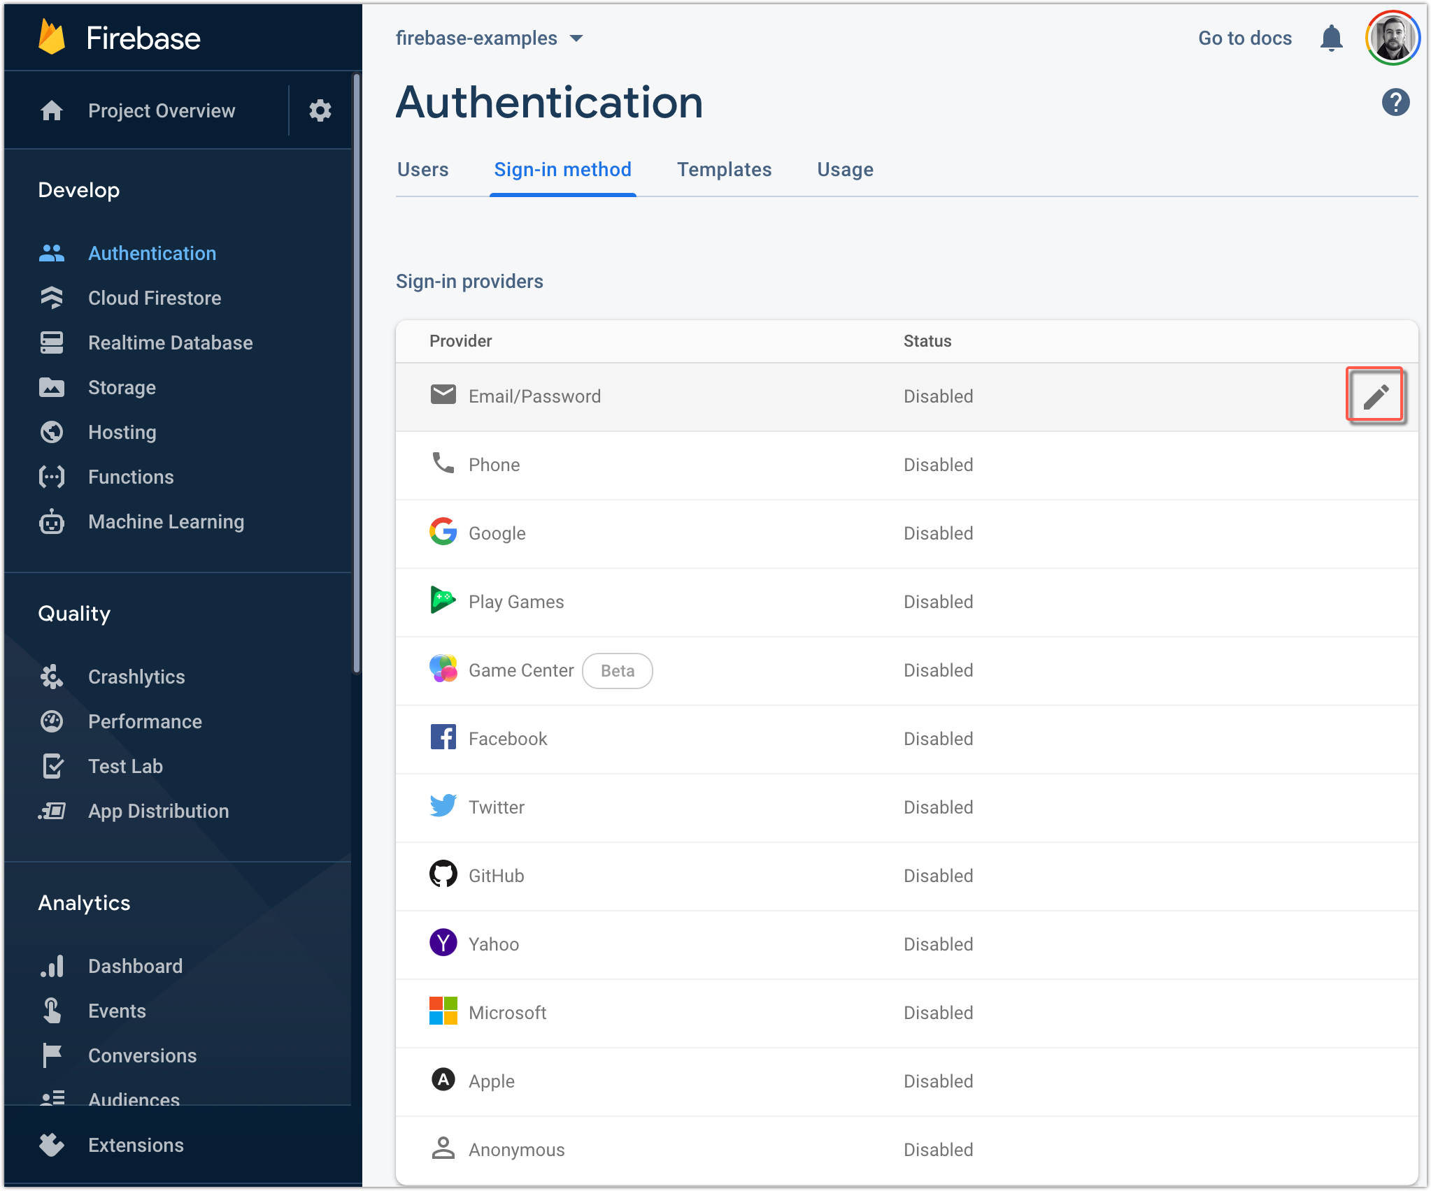Select the Sign-in method tab

point(563,170)
